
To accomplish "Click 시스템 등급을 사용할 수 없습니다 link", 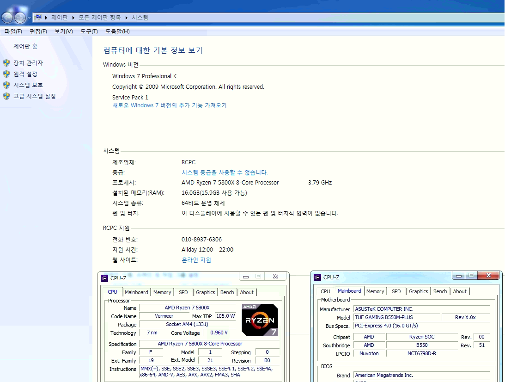I will tap(225, 173).
